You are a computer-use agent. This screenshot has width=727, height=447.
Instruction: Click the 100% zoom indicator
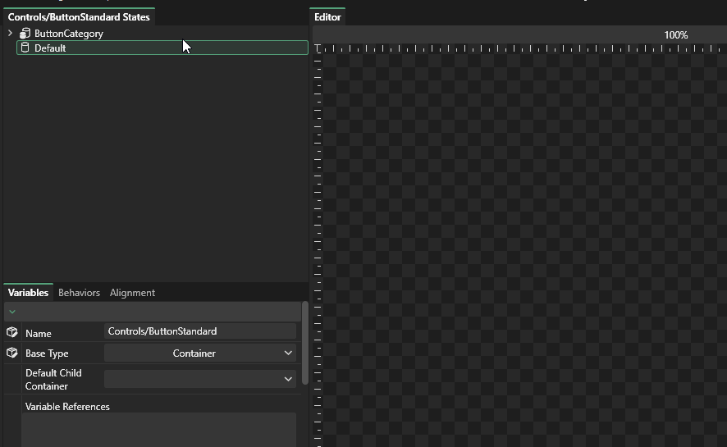point(675,35)
